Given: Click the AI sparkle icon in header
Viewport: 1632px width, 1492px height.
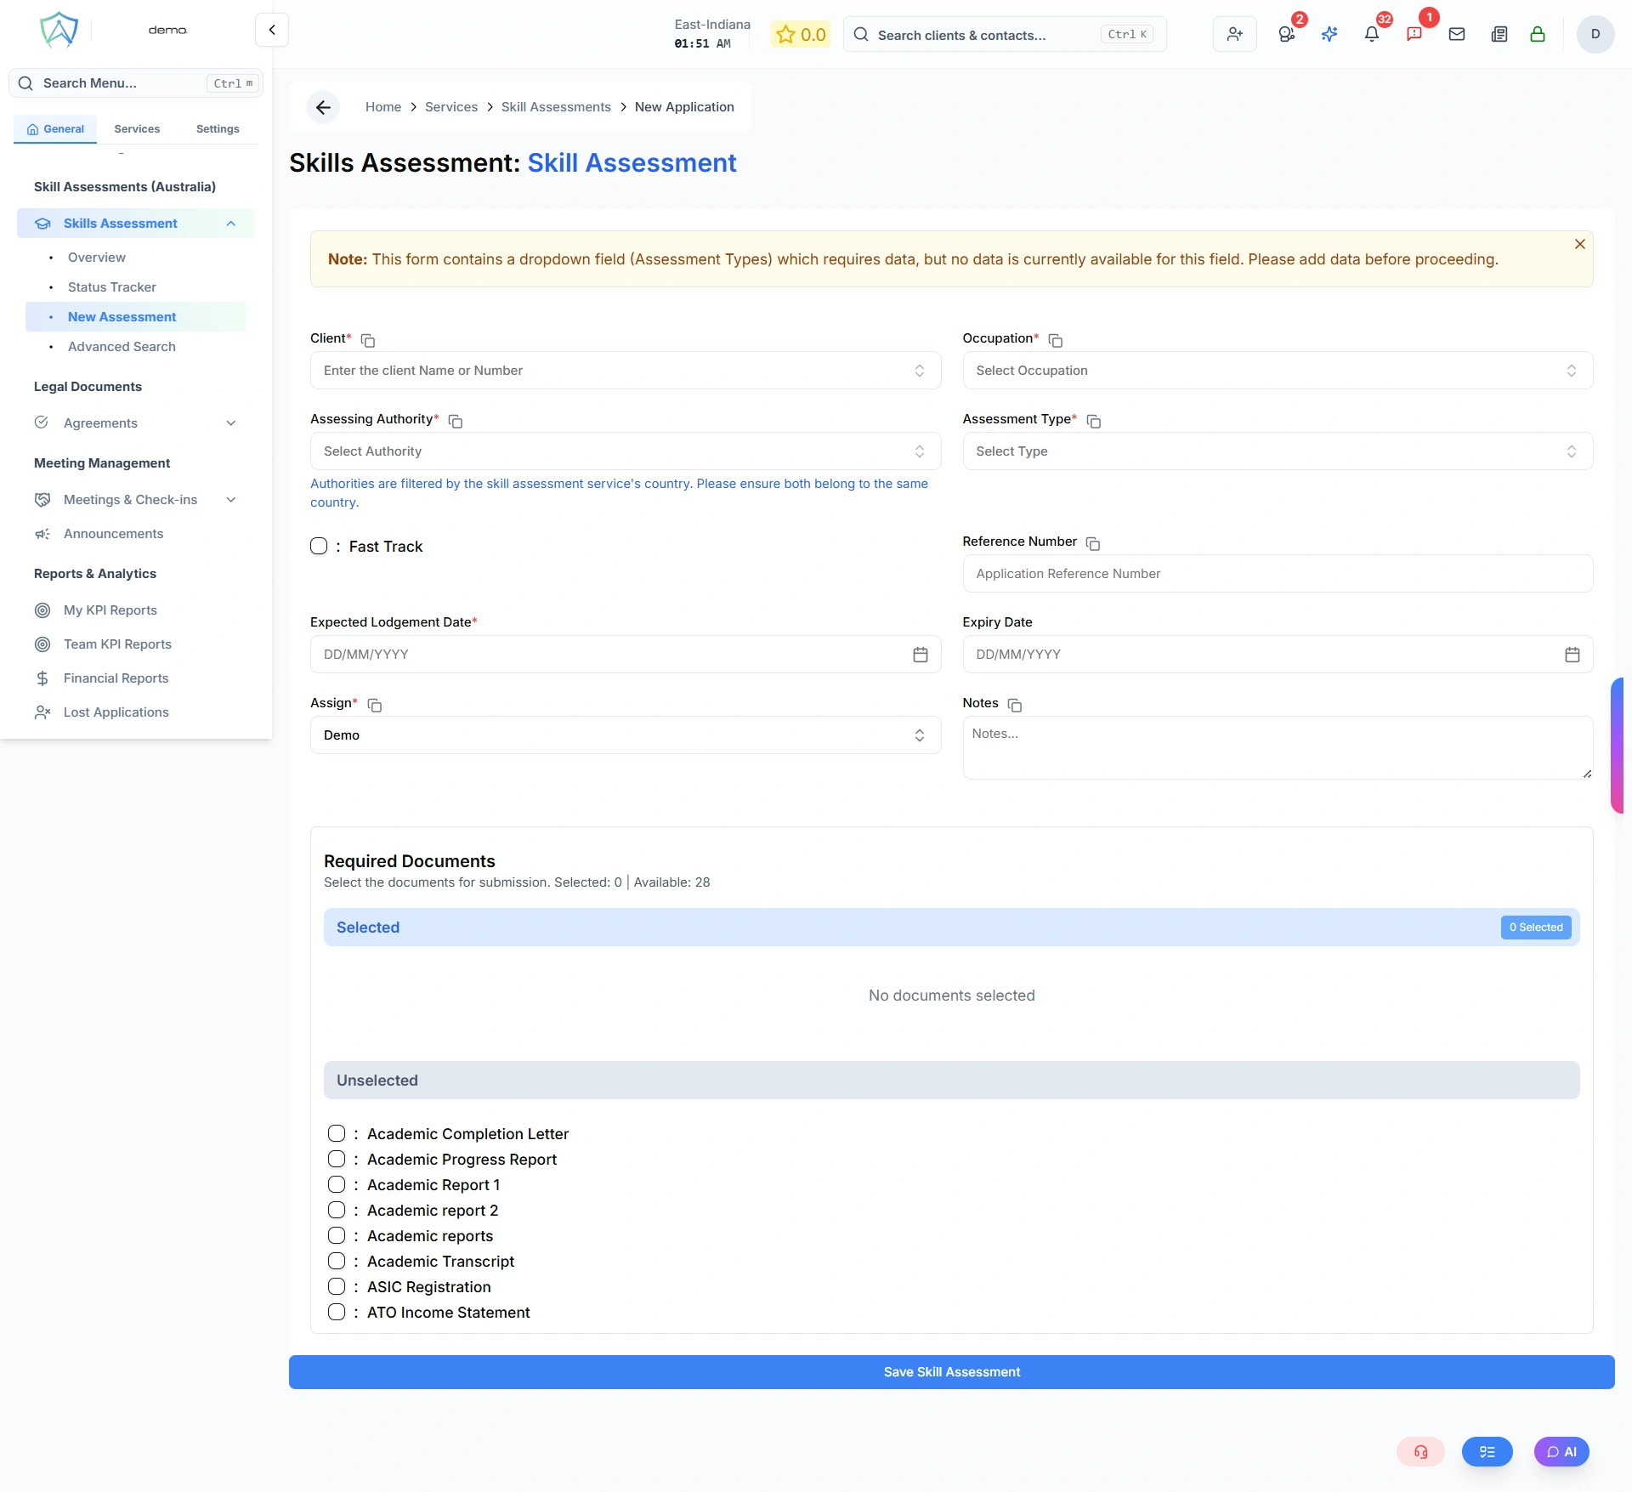Looking at the screenshot, I should click(x=1329, y=34).
